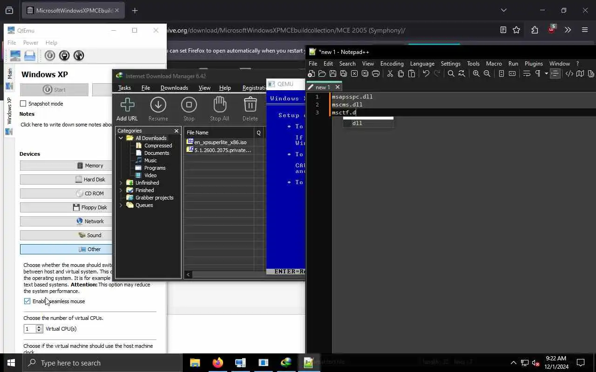Select en_xpsuperlite_x86.iso in the download list

[x=219, y=142]
